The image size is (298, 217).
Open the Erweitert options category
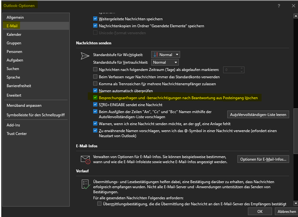click(x=15, y=95)
